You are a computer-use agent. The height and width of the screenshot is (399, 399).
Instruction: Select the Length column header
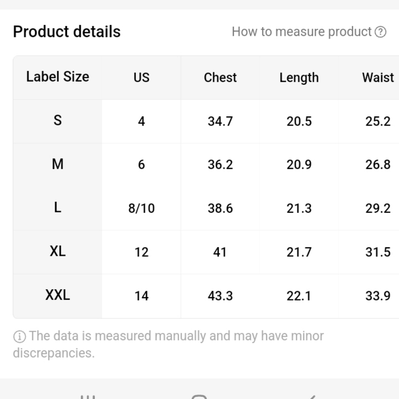click(299, 77)
